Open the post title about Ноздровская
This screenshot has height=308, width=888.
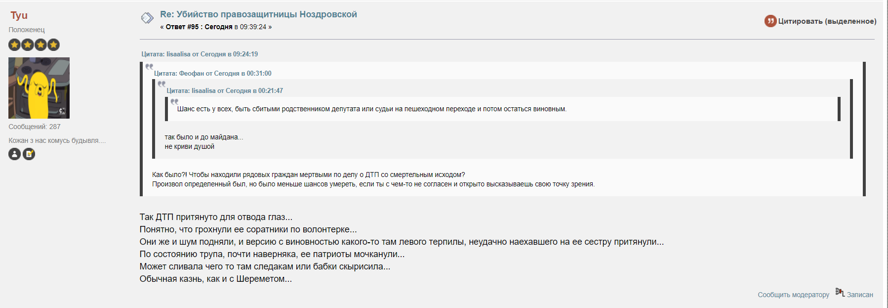[258, 14]
